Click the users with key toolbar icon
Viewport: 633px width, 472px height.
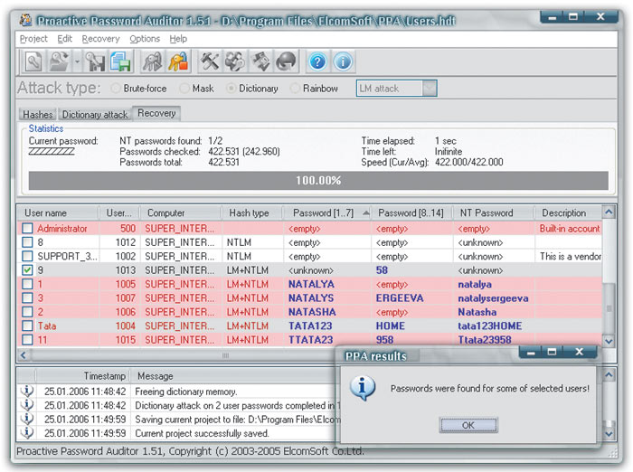pos(235,61)
